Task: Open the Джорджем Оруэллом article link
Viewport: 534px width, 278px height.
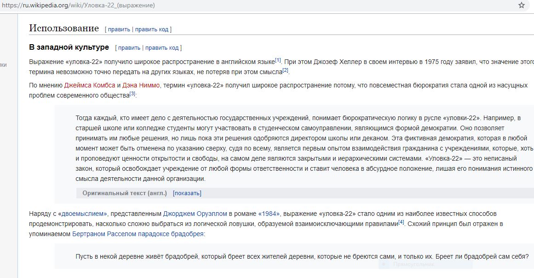Action: [x=195, y=214]
